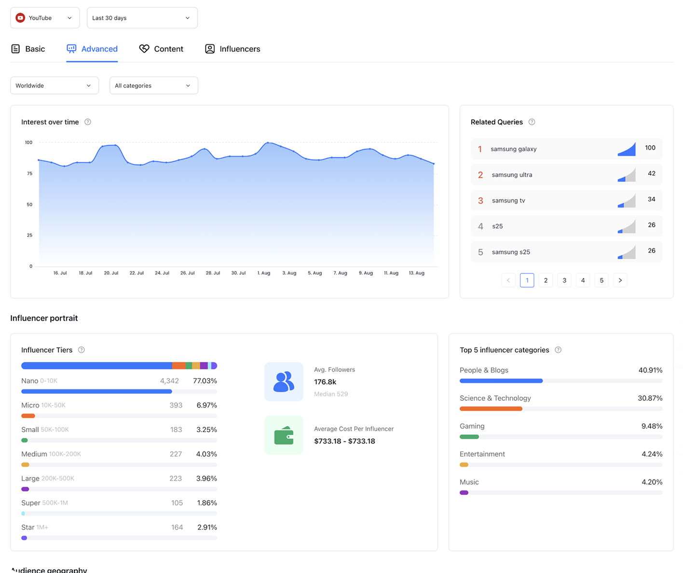Expand the All categories dropdown

154,85
